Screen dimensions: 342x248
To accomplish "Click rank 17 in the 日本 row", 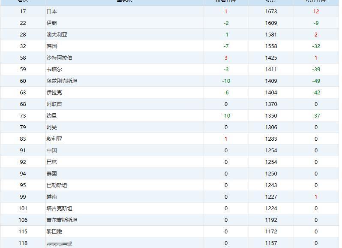I will point(23,11).
